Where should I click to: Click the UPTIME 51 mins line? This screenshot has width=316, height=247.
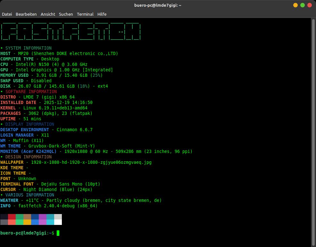point(21,119)
